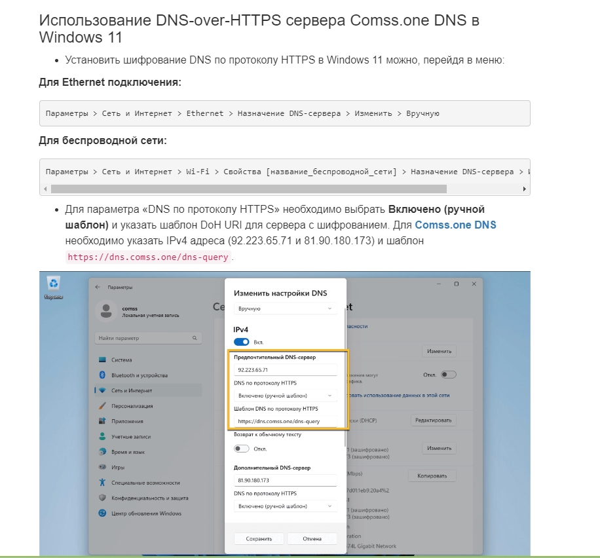Click the Шаблон DNS по протоколу HTTPS field
This screenshot has height=558, width=600.
point(285,421)
